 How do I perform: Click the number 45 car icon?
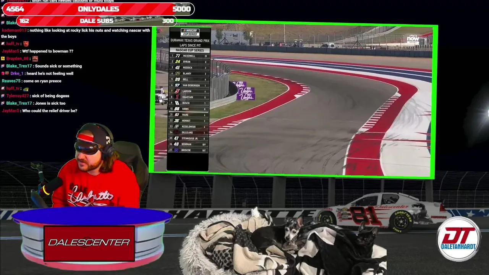click(177, 68)
